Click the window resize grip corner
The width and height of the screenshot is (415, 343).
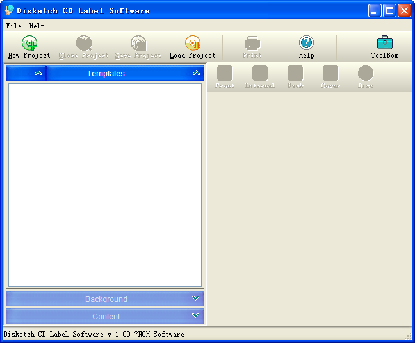(x=409, y=336)
